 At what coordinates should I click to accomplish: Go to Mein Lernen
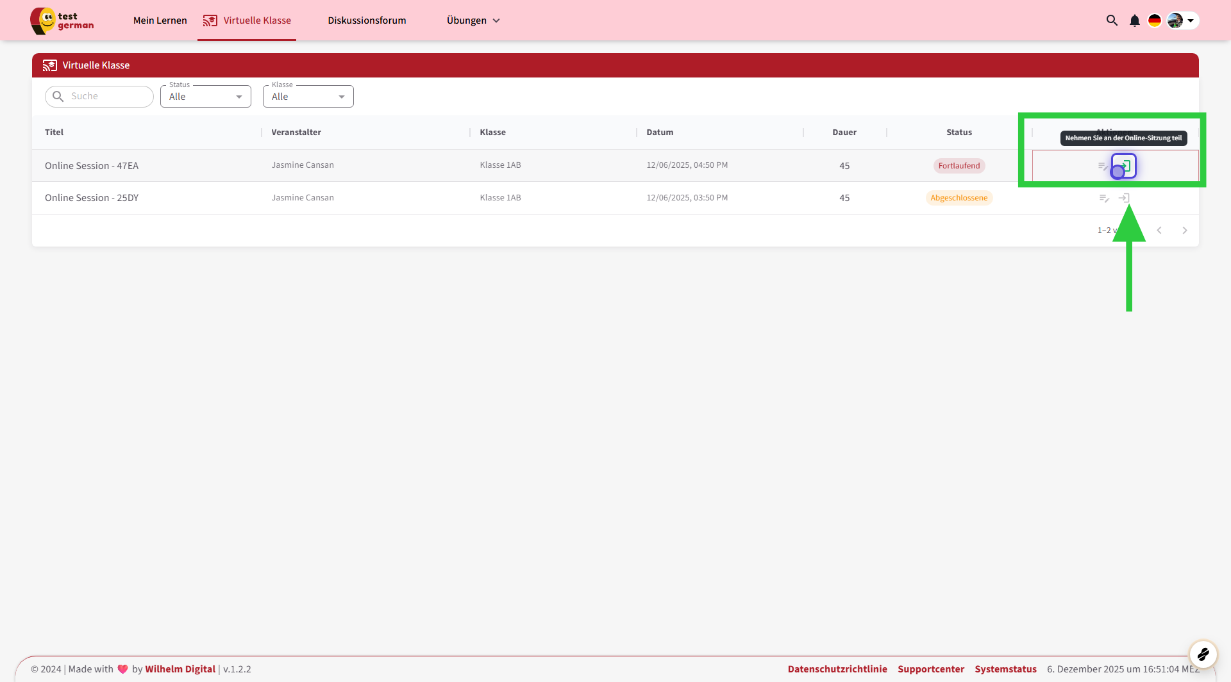pos(160,20)
